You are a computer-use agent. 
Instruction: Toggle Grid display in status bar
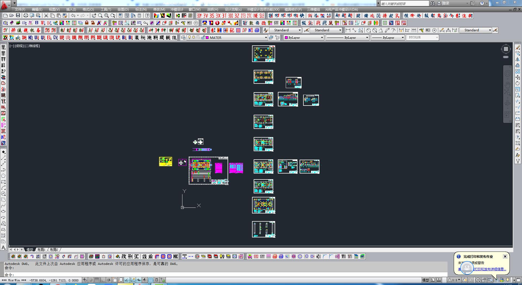[x=97, y=280]
